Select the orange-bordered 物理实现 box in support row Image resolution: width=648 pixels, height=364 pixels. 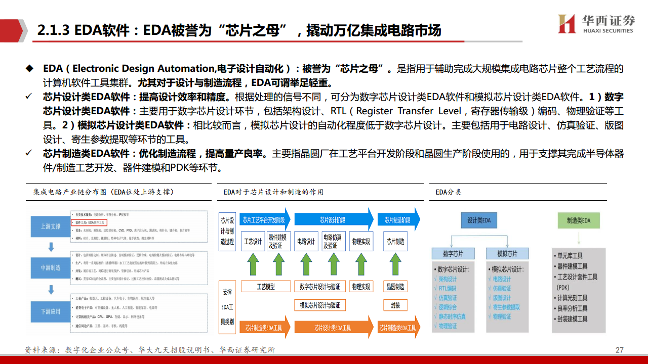pos(361,287)
